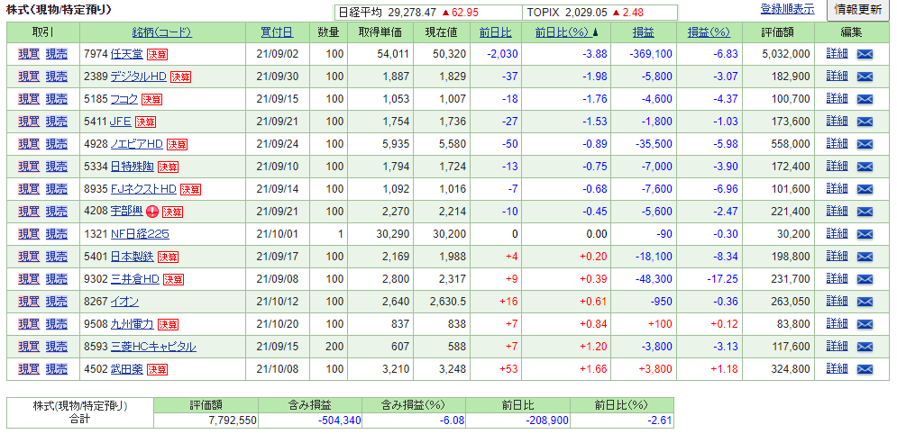Open the 三菱HCキャピタル stock name link
This screenshot has height=434, width=897.
[x=152, y=347]
